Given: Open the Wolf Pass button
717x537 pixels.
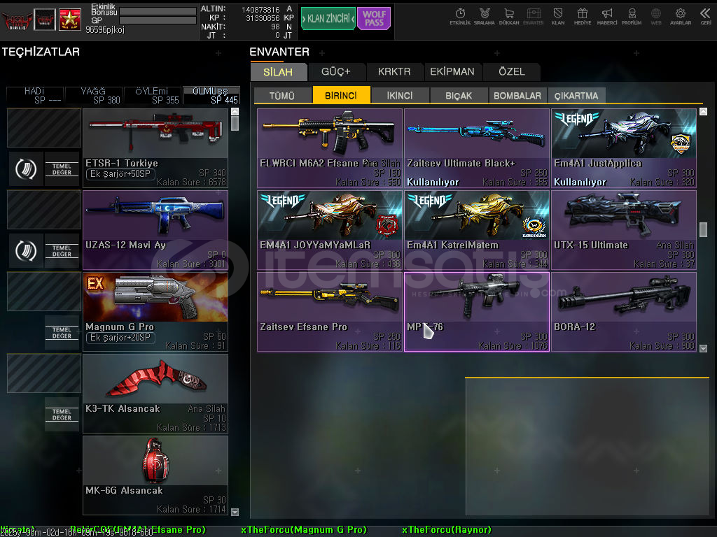Looking at the screenshot, I should pos(374,18).
